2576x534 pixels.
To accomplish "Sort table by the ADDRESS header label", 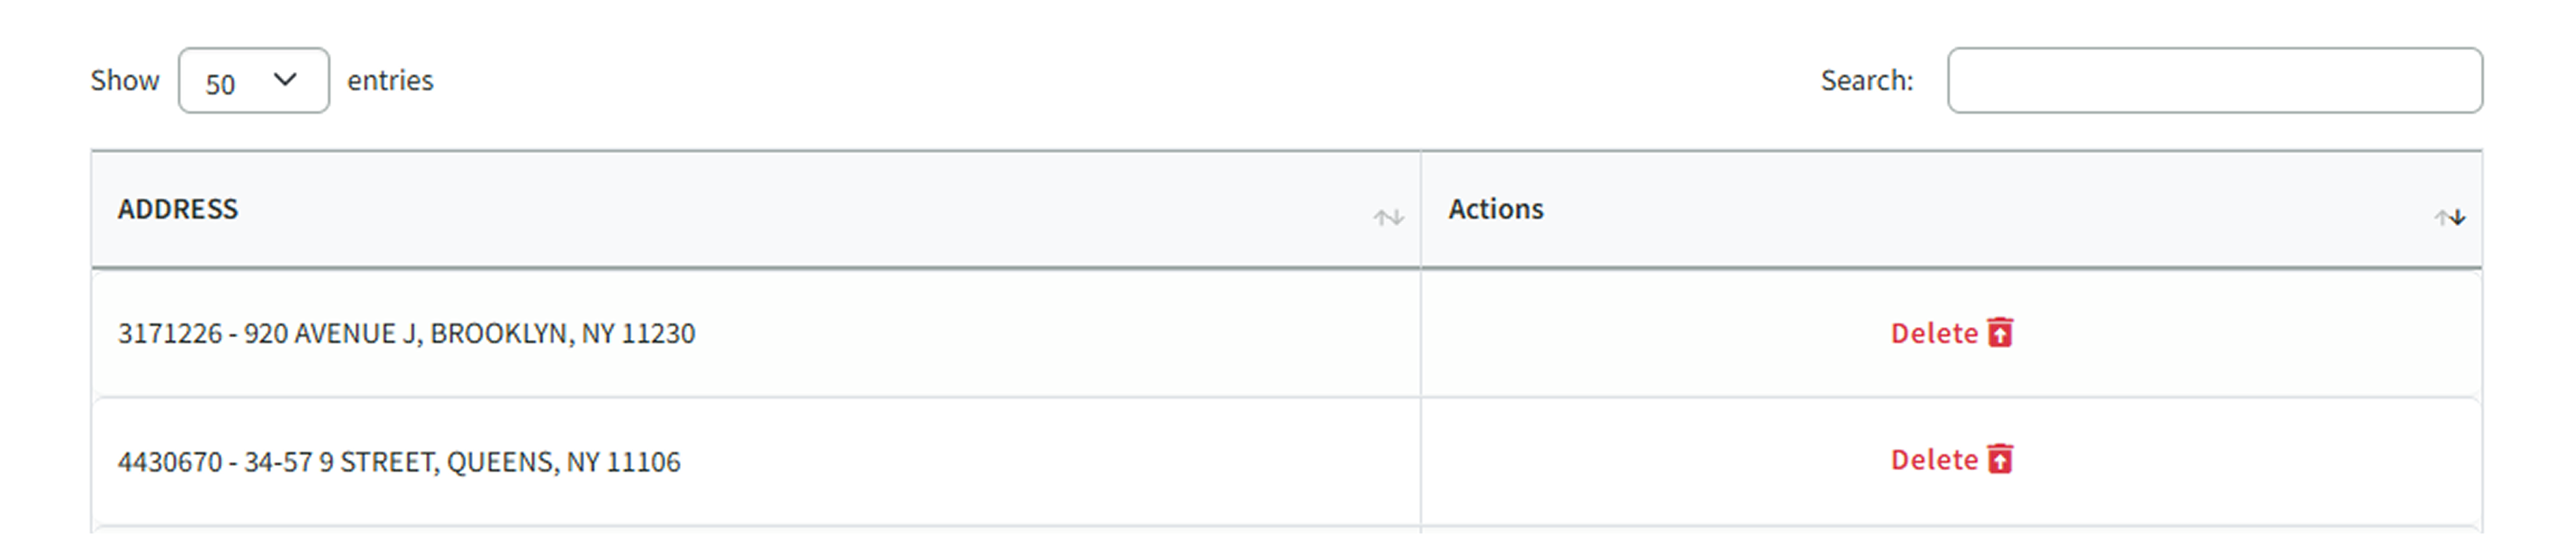I will [178, 209].
